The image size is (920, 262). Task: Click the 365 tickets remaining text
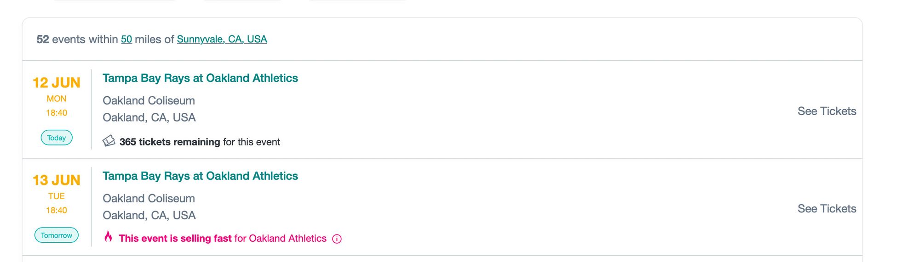[170, 142]
